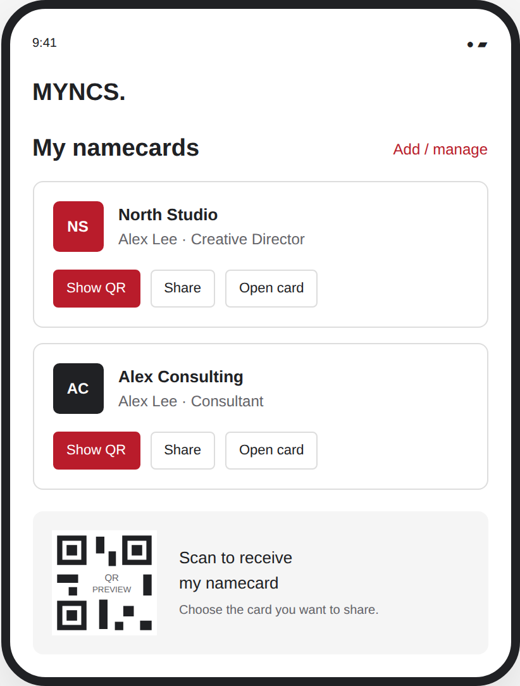Viewport: 520px width, 686px height.
Task: Click 'Choose the card you want to share.'
Action: tap(278, 609)
